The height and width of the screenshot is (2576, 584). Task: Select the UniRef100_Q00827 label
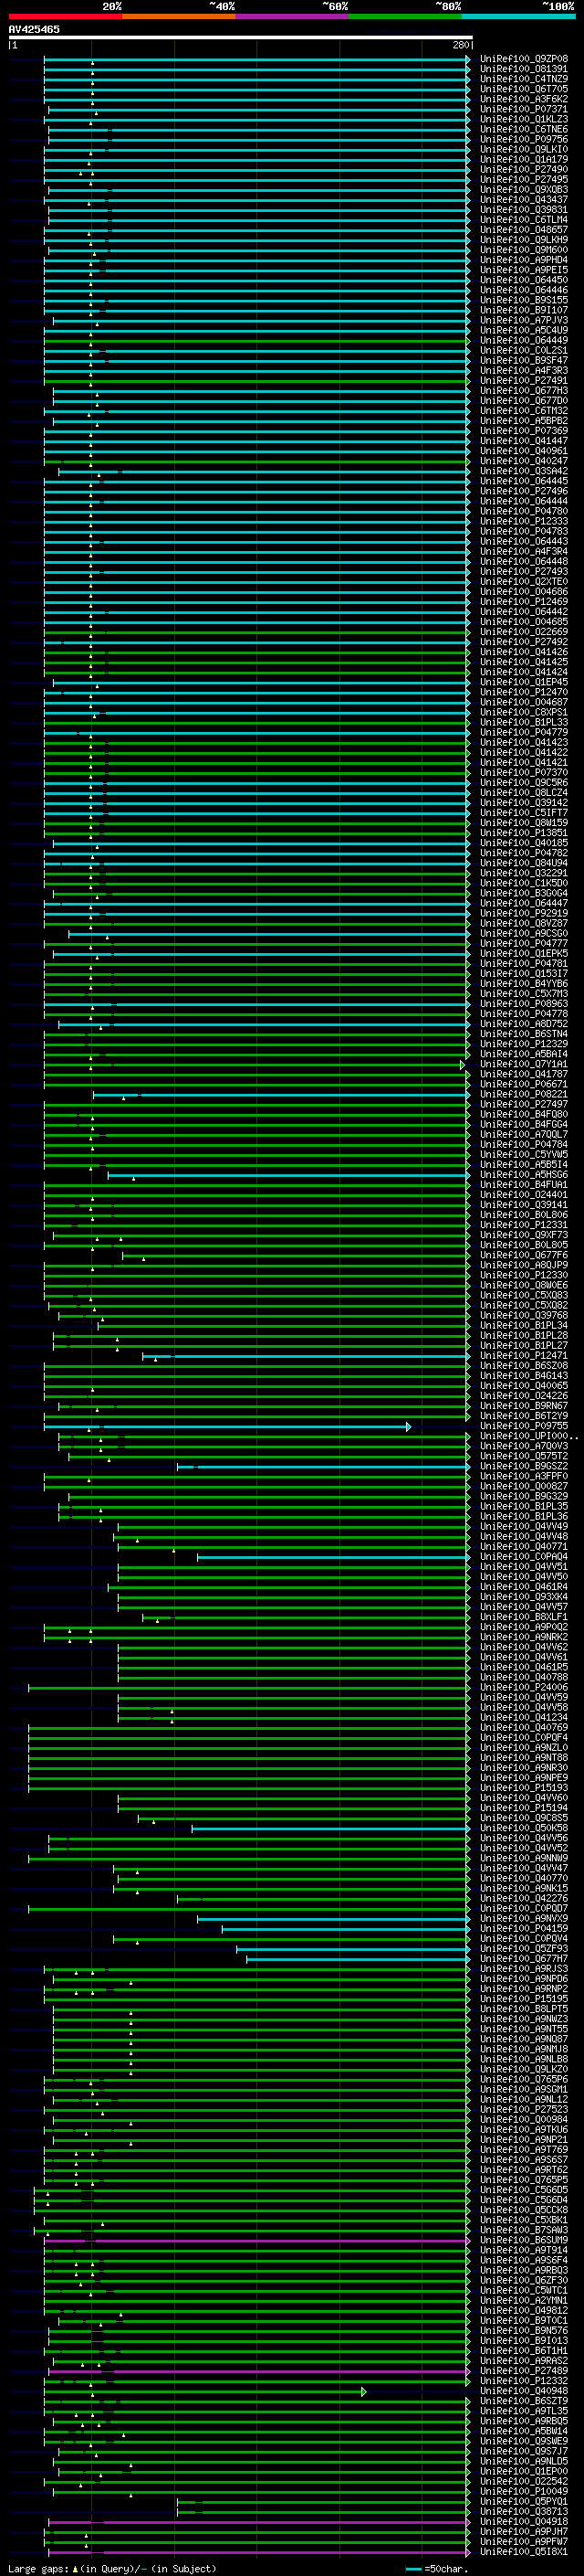click(x=524, y=1486)
